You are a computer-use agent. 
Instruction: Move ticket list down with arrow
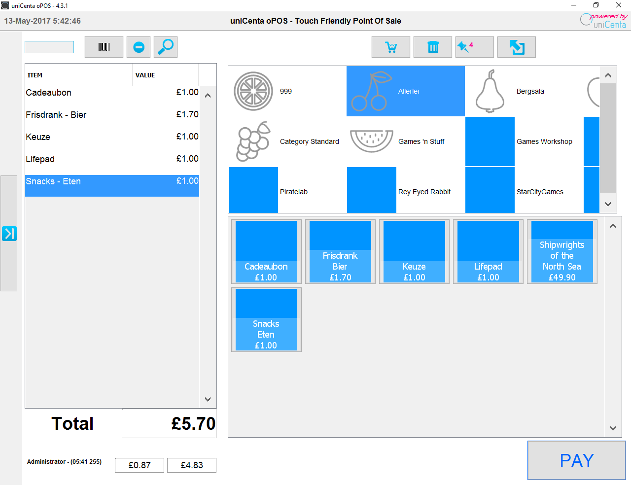point(208,399)
